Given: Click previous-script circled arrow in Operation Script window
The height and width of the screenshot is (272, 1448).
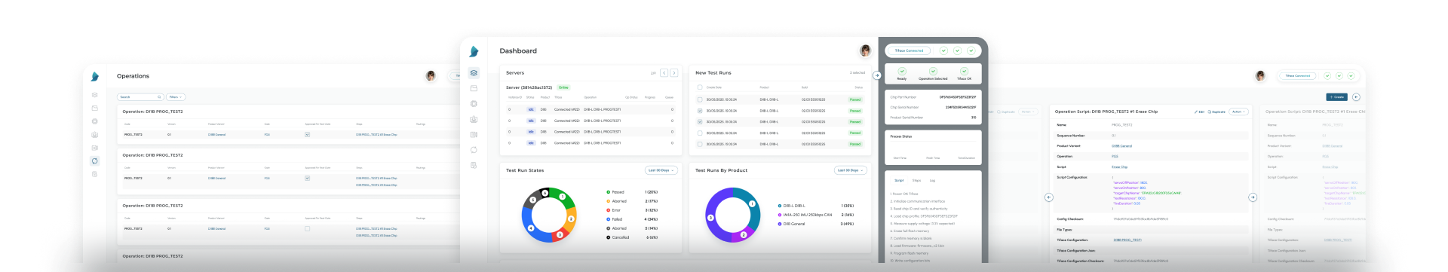Looking at the screenshot, I should (x=1048, y=197).
